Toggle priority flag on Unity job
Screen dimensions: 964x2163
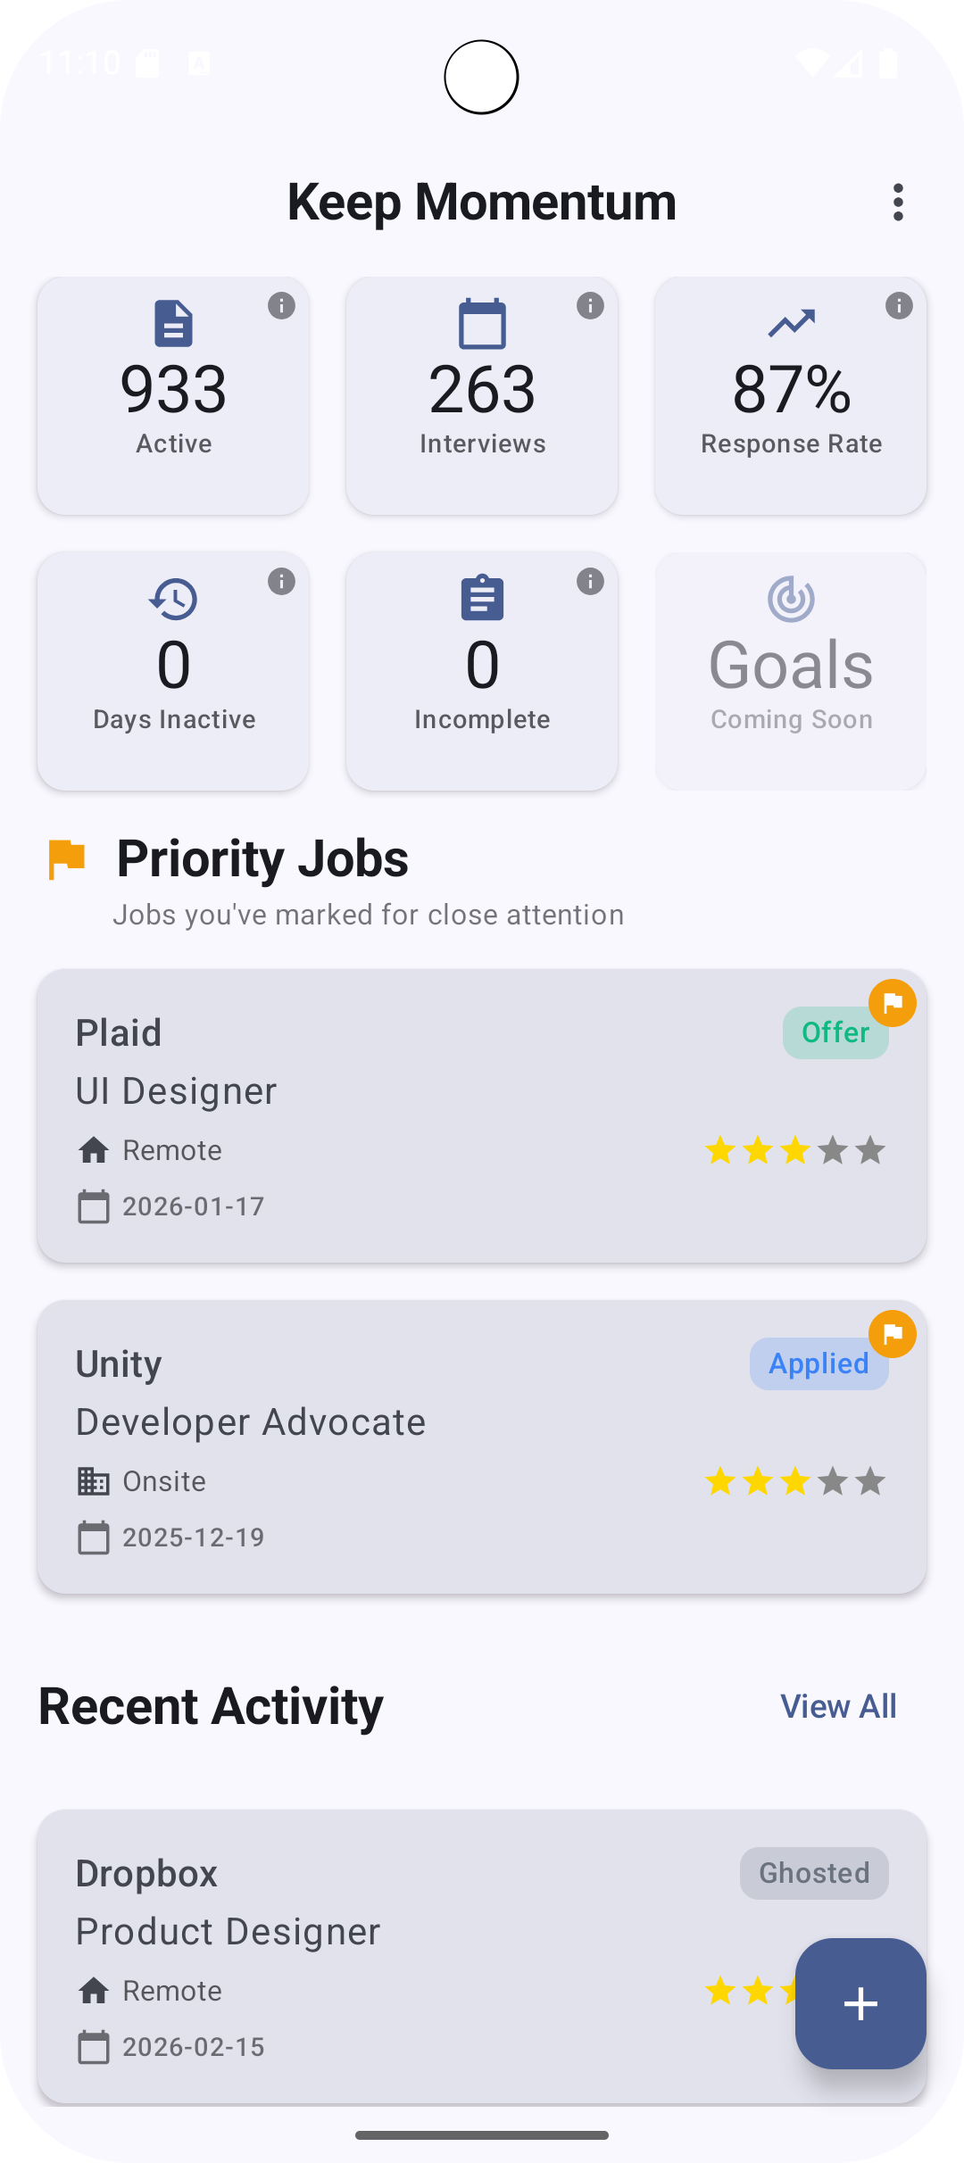(893, 1334)
